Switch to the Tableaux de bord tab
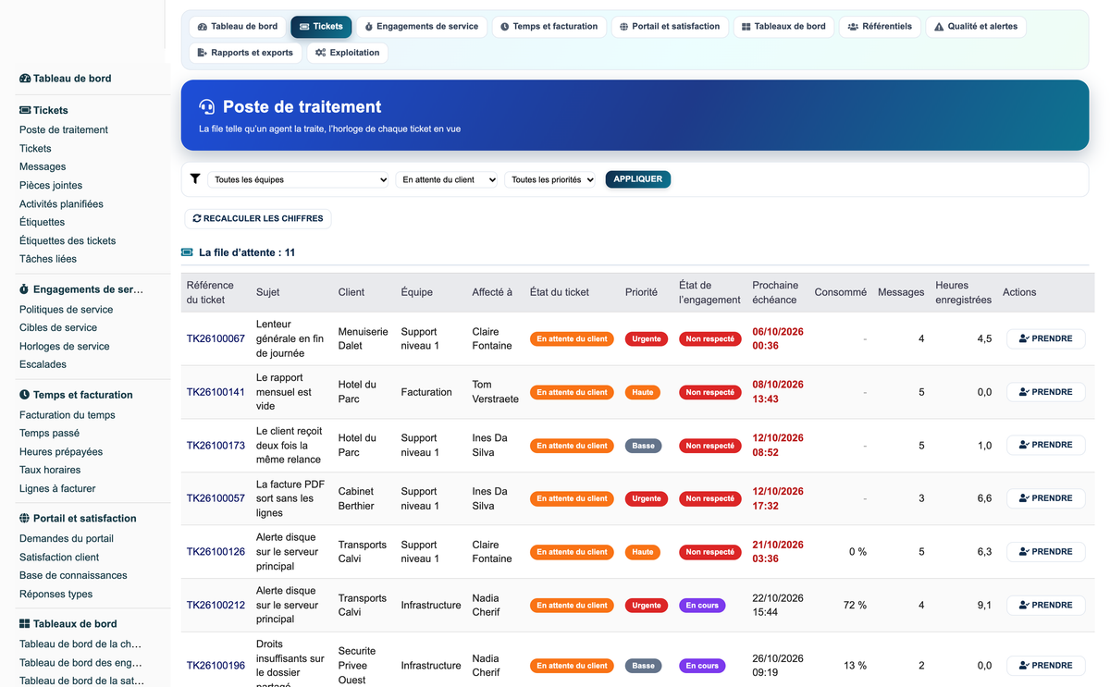 [783, 27]
